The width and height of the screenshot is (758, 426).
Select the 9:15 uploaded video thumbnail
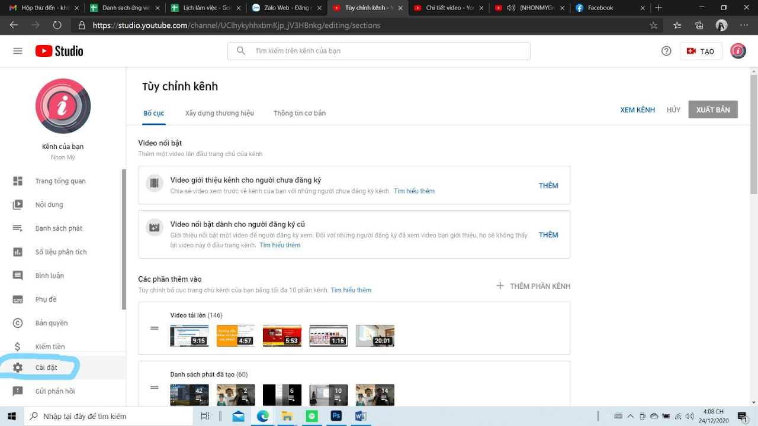[189, 335]
